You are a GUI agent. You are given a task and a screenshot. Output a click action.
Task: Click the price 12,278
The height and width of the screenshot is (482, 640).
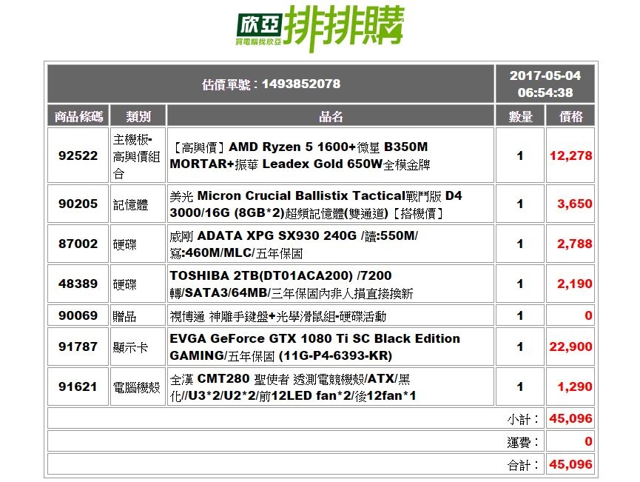(x=570, y=155)
